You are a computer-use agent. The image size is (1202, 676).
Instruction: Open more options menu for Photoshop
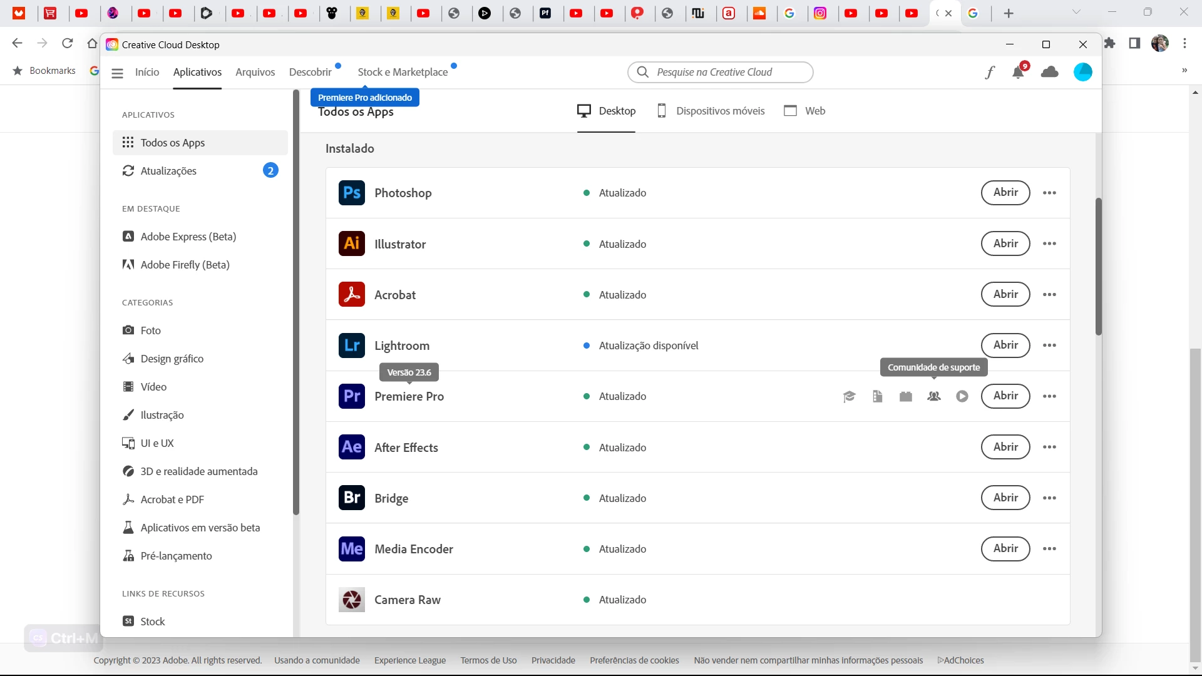(1050, 193)
